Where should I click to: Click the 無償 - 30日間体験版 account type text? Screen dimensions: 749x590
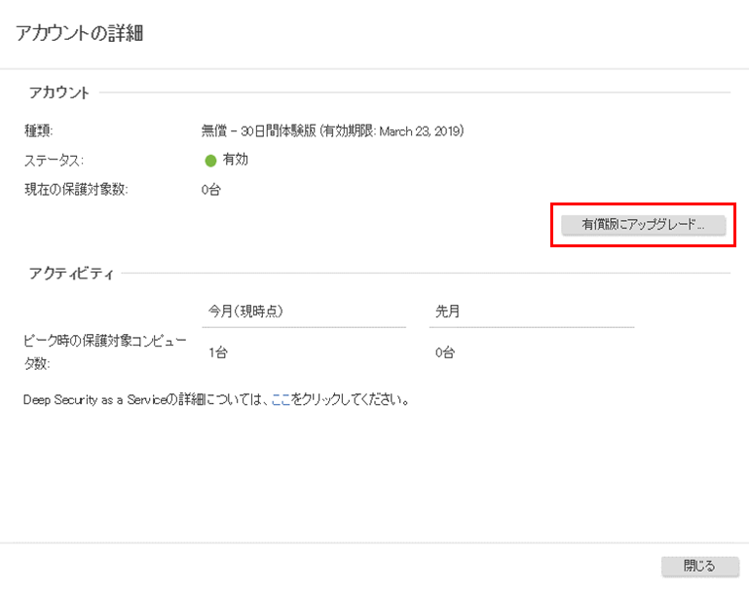(257, 130)
